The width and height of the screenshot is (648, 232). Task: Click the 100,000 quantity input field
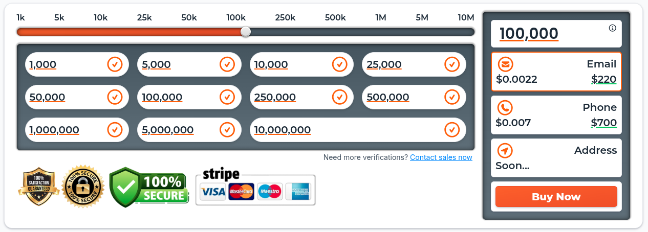pos(548,34)
